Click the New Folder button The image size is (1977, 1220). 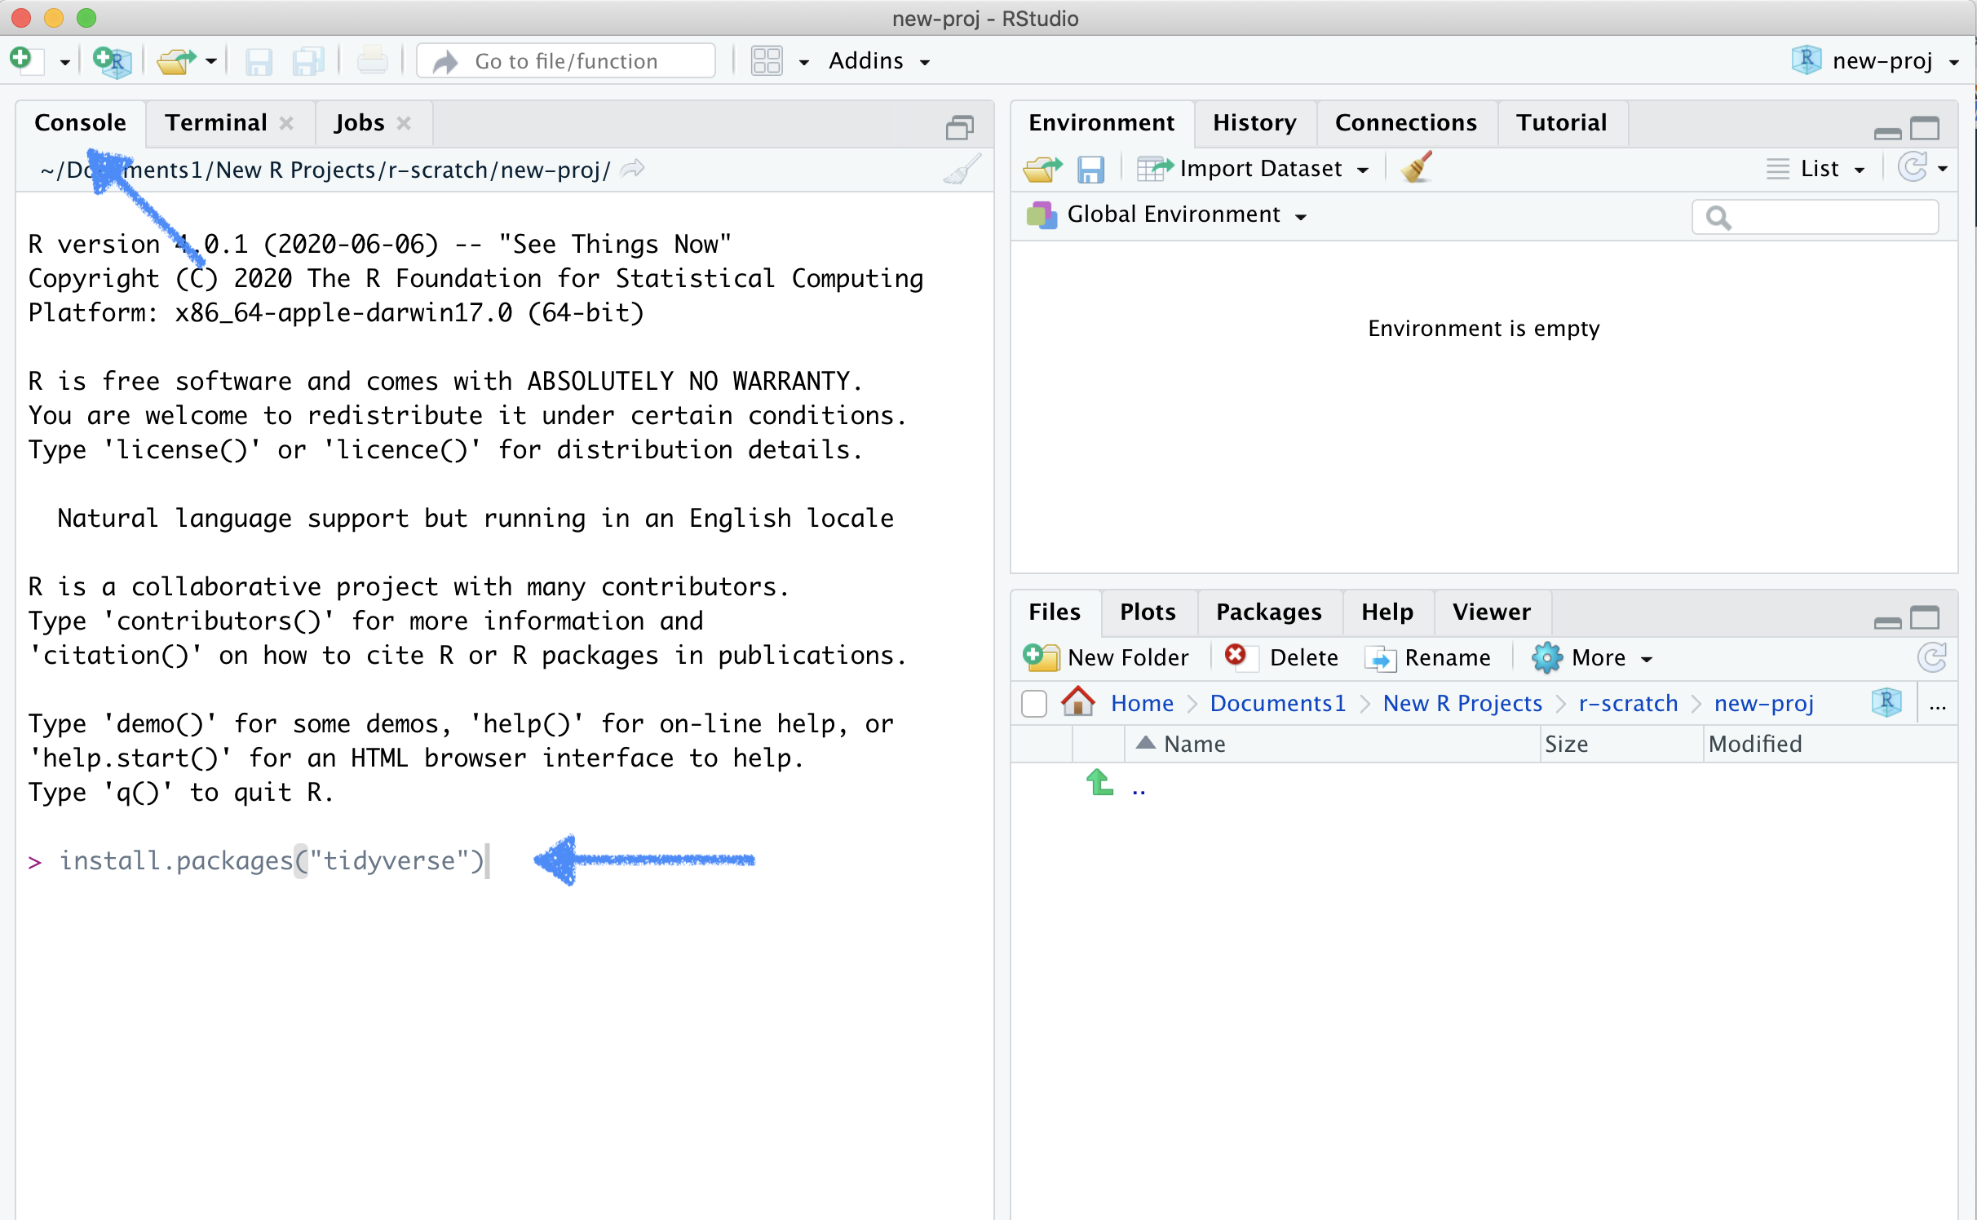point(1106,657)
